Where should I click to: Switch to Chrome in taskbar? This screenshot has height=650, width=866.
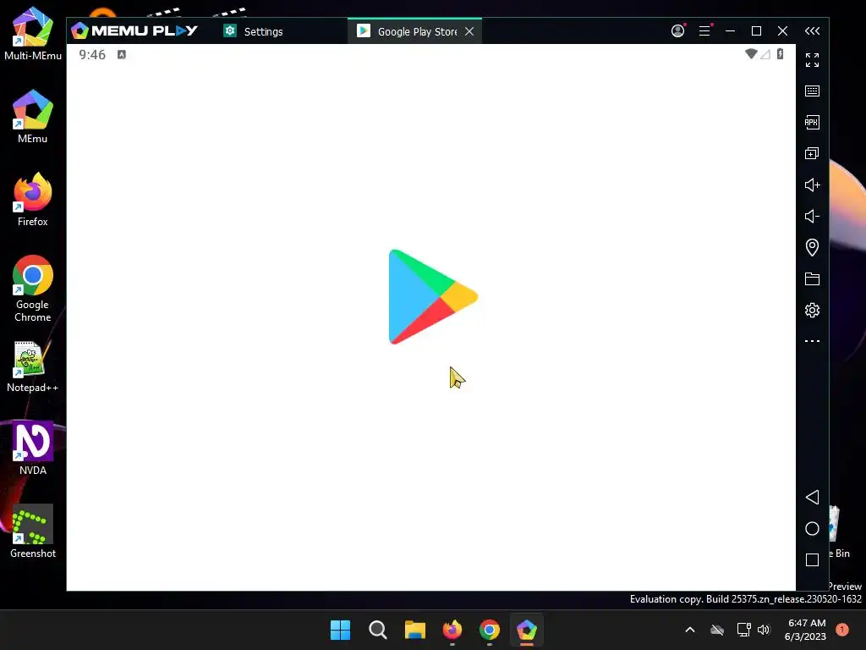490,630
